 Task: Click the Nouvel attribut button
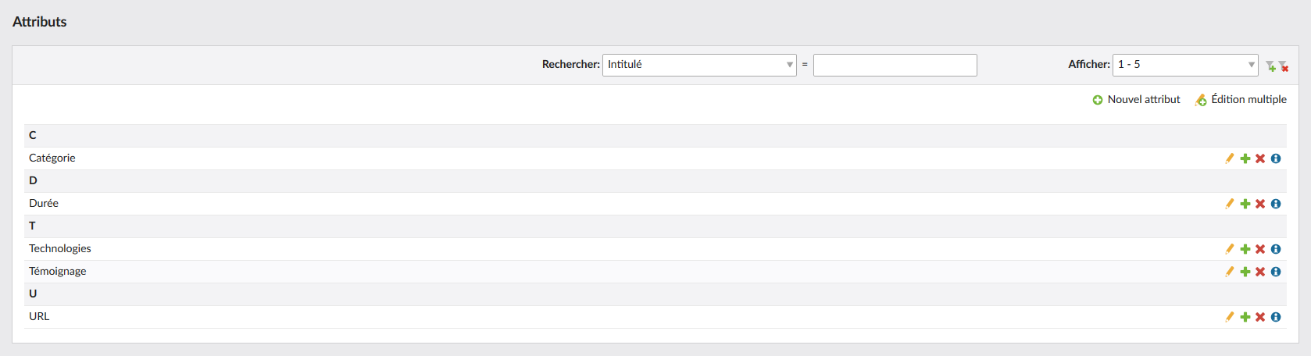(x=1136, y=99)
